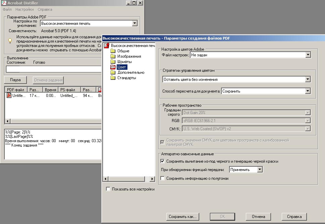Click the Сохранить как... button
325x224 pixels.
pyautogui.click(x=182, y=217)
